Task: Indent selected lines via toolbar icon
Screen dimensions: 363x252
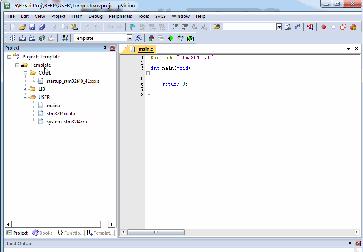Action: [x=175, y=27]
